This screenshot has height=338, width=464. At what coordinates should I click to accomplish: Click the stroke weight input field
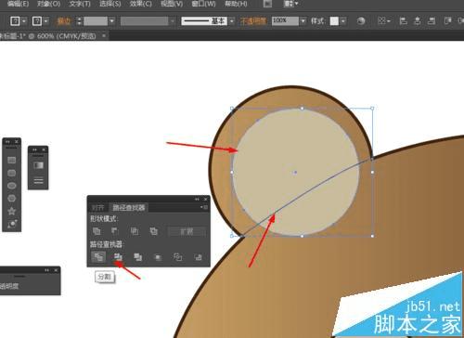point(96,21)
